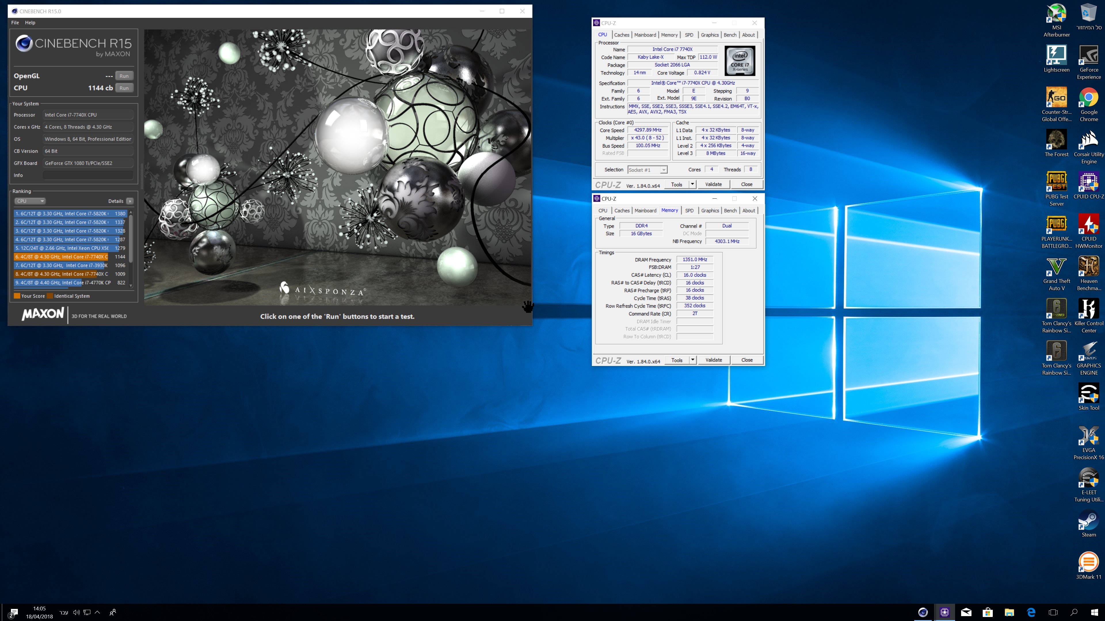1105x621 pixels.
Task: Click Cinebench icon in taskbar
Action: (x=923, y=612)
